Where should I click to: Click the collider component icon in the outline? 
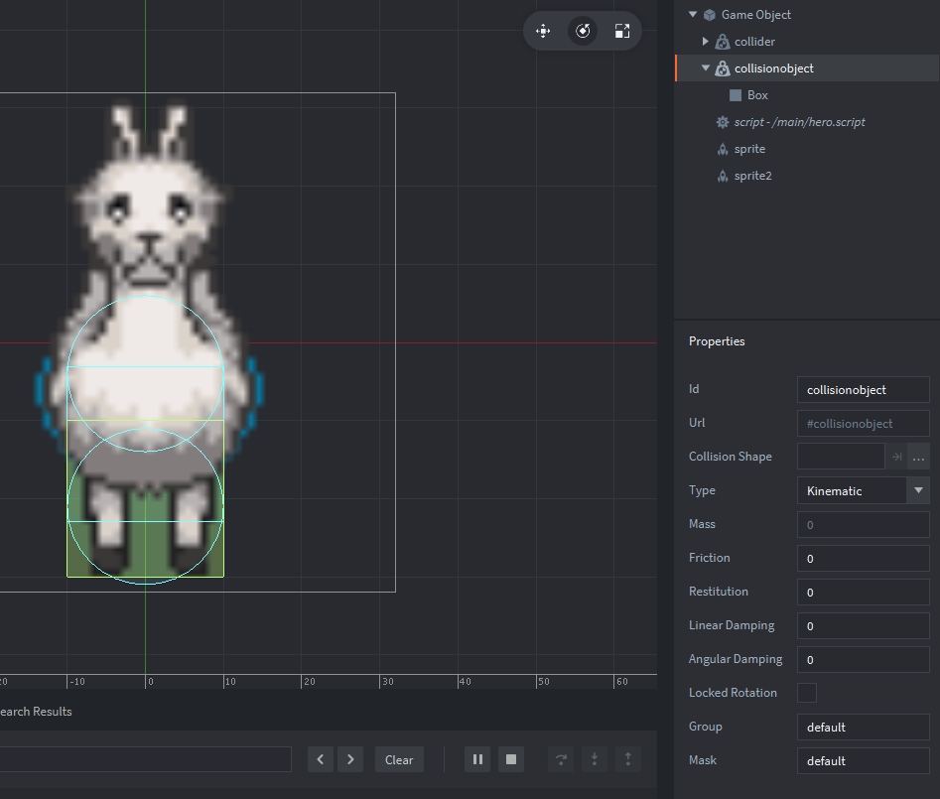(723, 42)
